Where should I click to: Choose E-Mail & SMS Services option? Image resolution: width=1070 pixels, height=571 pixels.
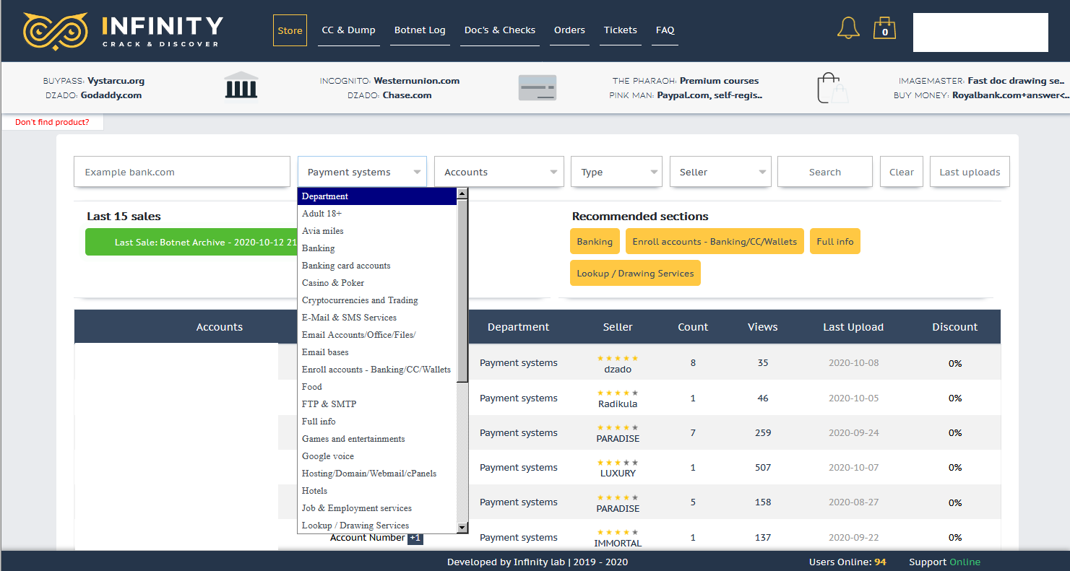tap(377, 318)
